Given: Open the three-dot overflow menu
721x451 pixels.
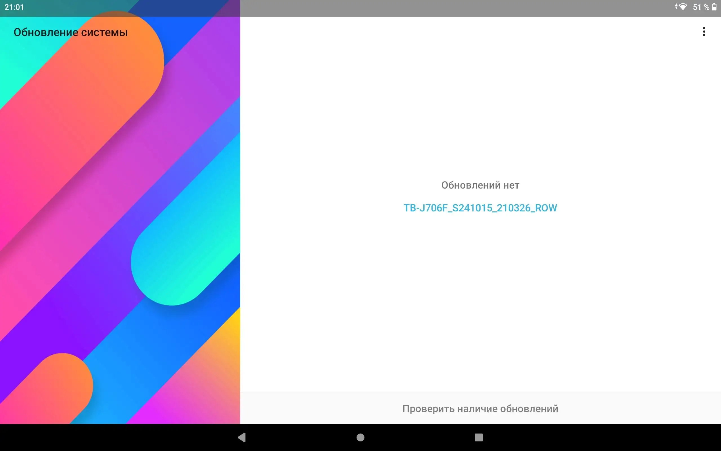Looking at the screenshot, I should tap(704, 32).
